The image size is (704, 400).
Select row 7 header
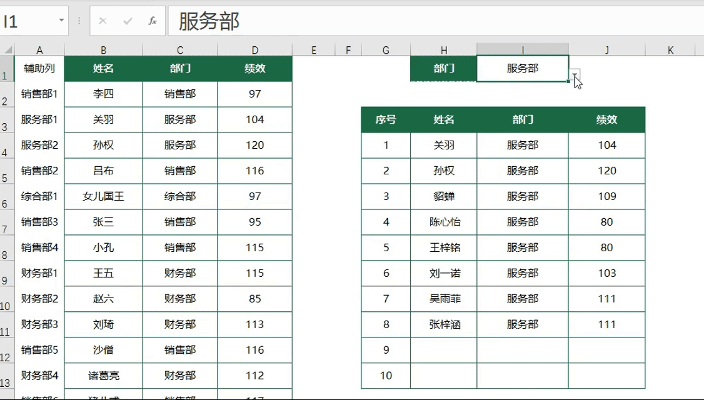(7, 222)
